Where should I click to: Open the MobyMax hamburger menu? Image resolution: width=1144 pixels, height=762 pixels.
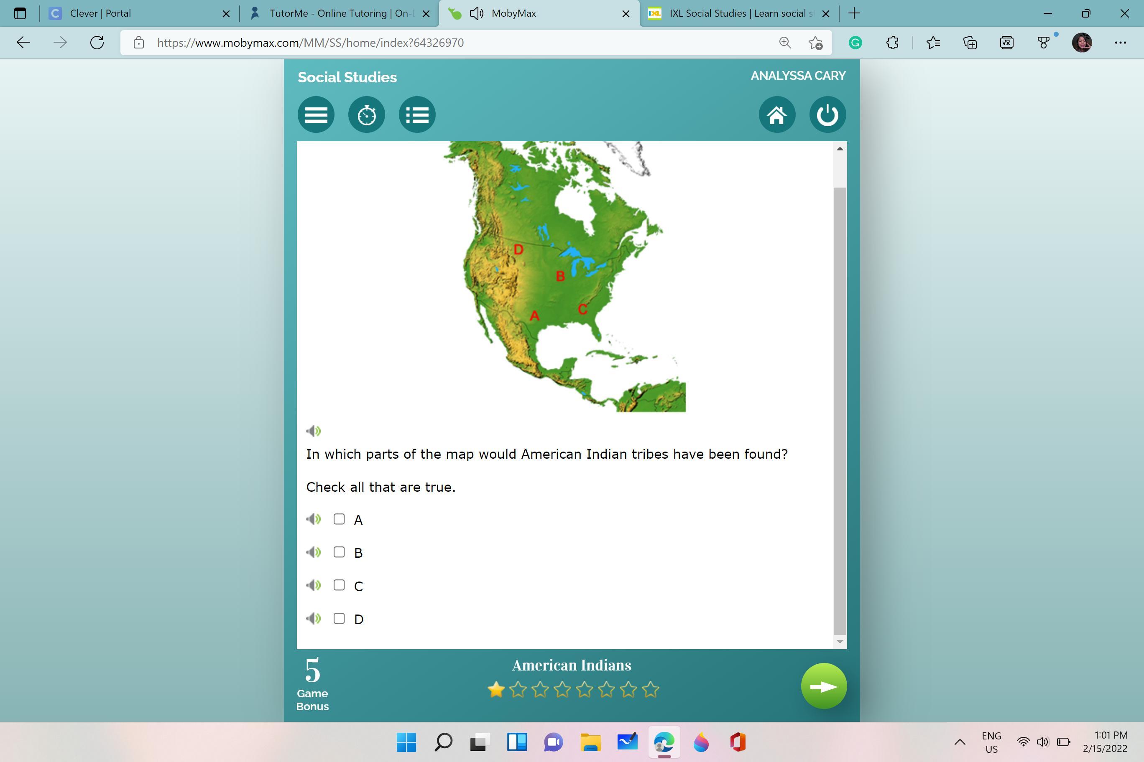tap(316, 115)
